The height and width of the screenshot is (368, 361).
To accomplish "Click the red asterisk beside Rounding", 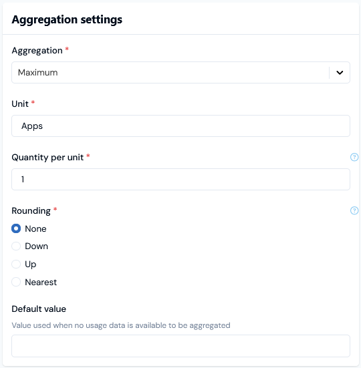I will click(x=55, y=209).
